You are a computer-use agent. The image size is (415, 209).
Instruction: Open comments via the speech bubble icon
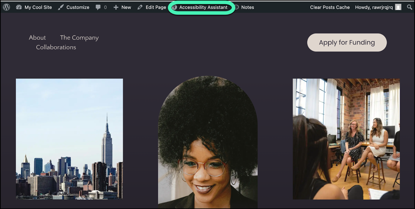[98, 7]
